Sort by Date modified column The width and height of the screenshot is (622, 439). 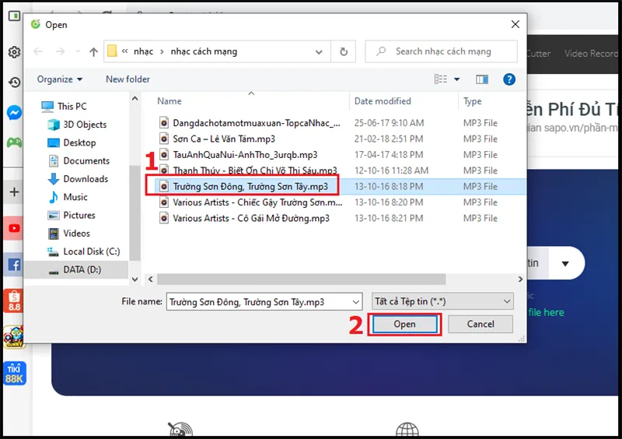(x=383, y=101)
